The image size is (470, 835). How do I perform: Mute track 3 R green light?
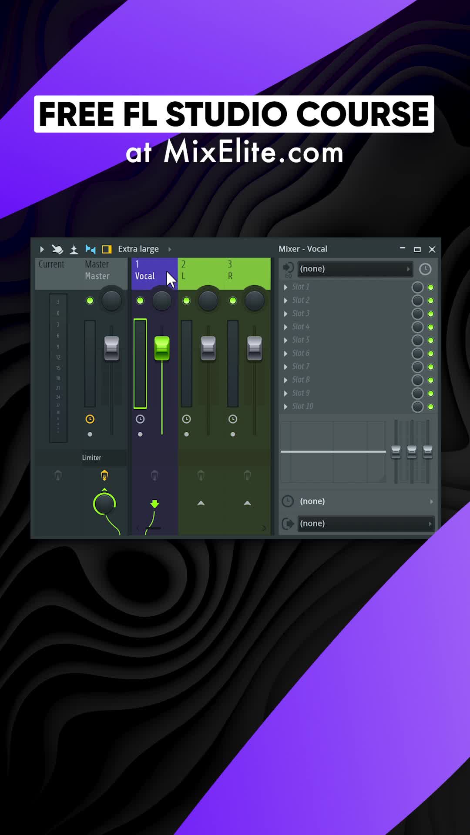(x=233, y=301)
